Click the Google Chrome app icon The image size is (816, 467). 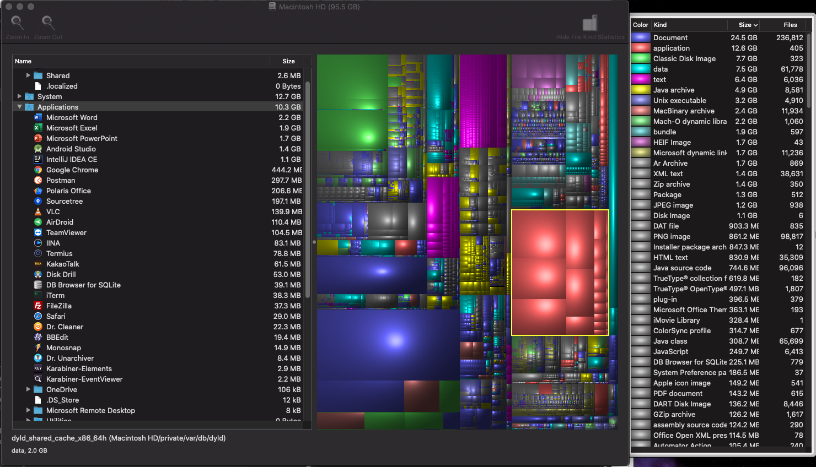[x=38, y=170]
